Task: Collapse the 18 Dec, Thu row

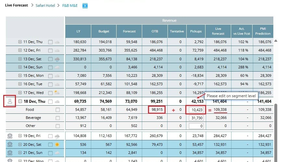Action: (20, 101)
